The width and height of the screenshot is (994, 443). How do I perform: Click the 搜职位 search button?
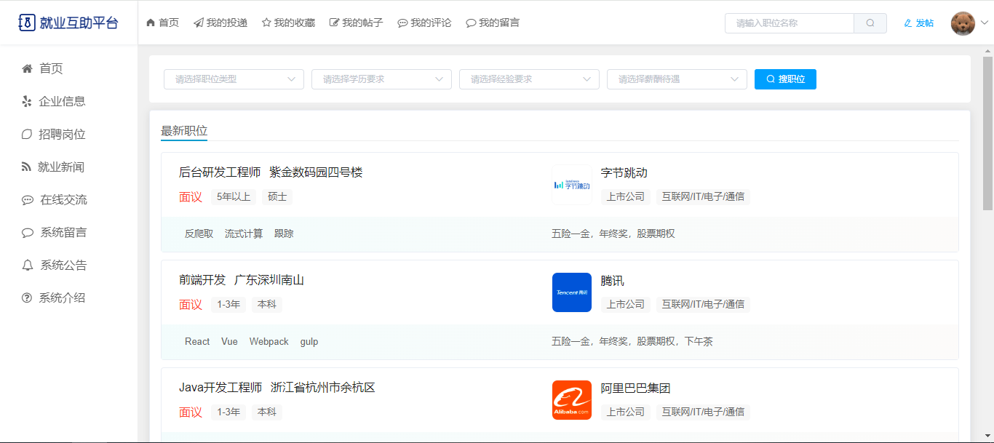(x=785, y=79)
